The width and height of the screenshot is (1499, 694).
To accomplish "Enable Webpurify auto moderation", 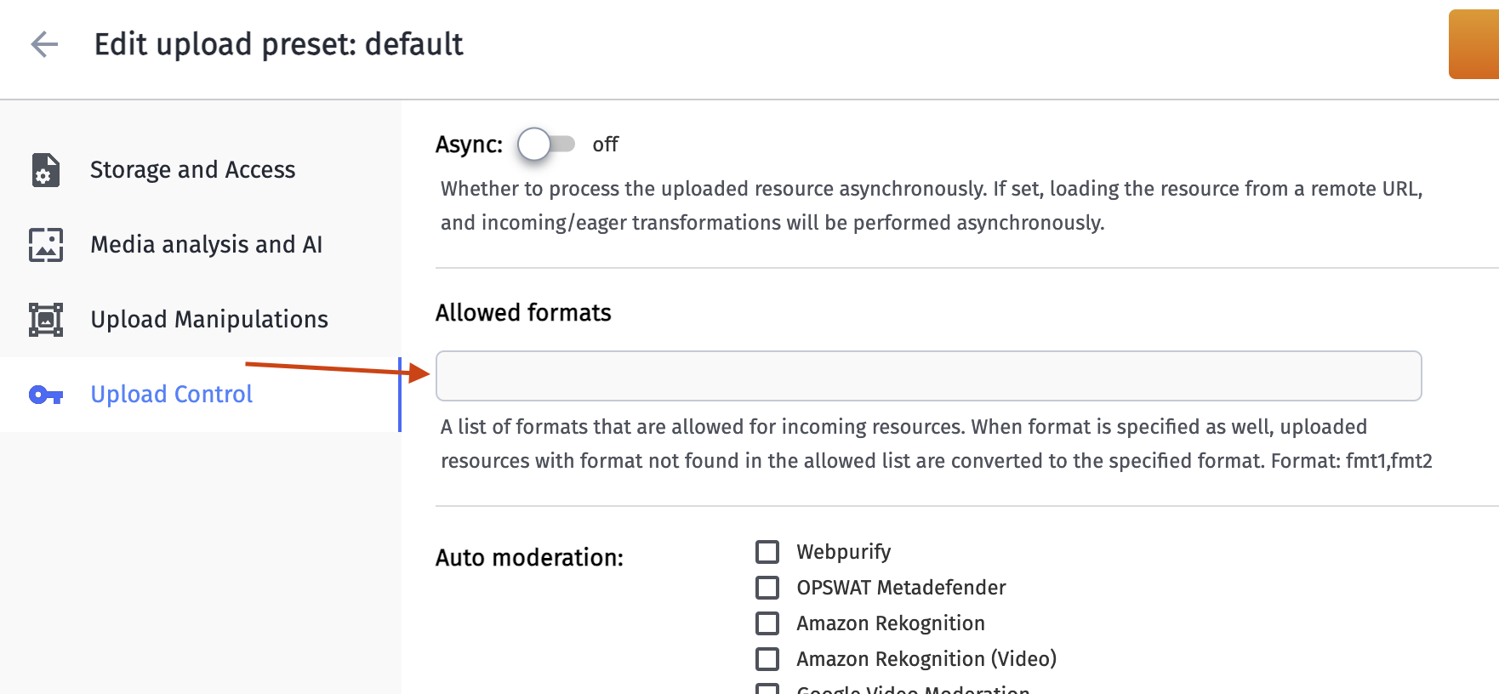I will [767, 551].
